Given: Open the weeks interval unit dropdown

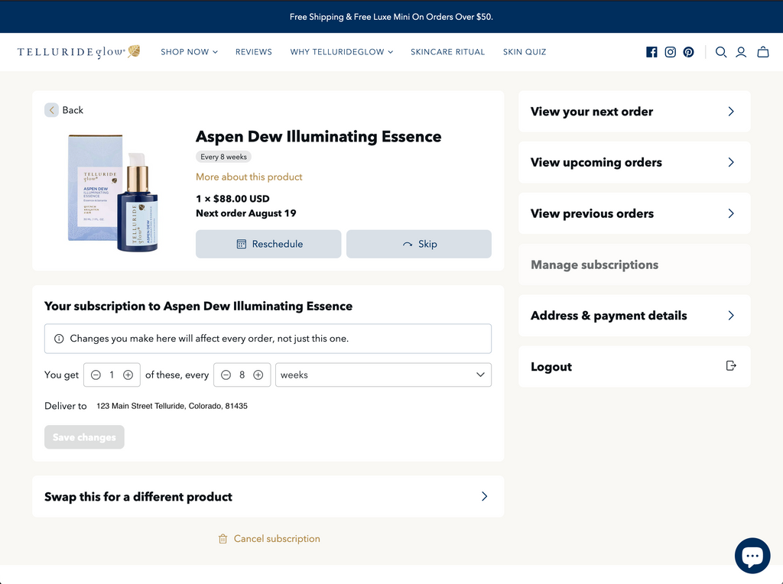Looking at the screenshot, I should (x=383, y=375).
